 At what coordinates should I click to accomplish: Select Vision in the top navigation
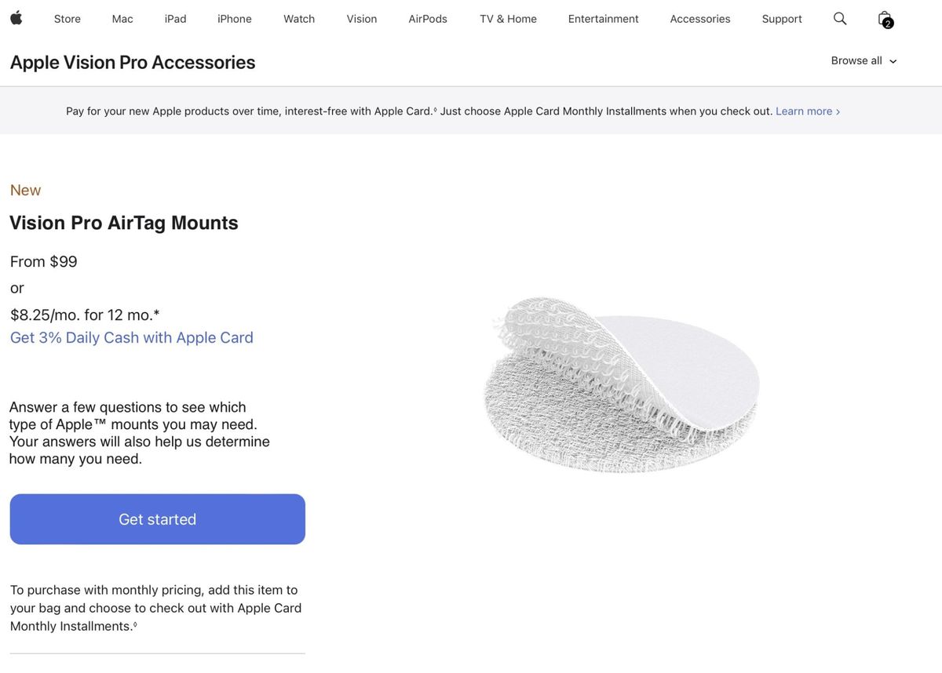point(362,19)
